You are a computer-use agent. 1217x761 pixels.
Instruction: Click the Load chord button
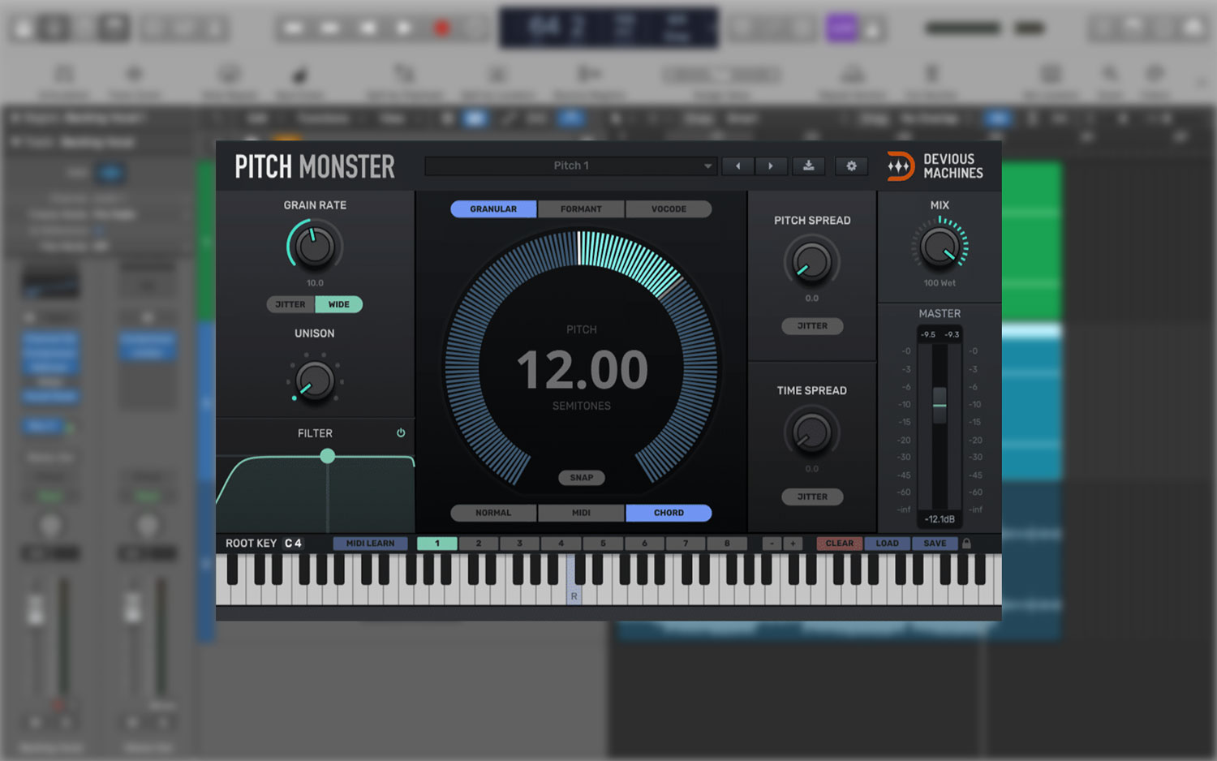coord(888,544)
